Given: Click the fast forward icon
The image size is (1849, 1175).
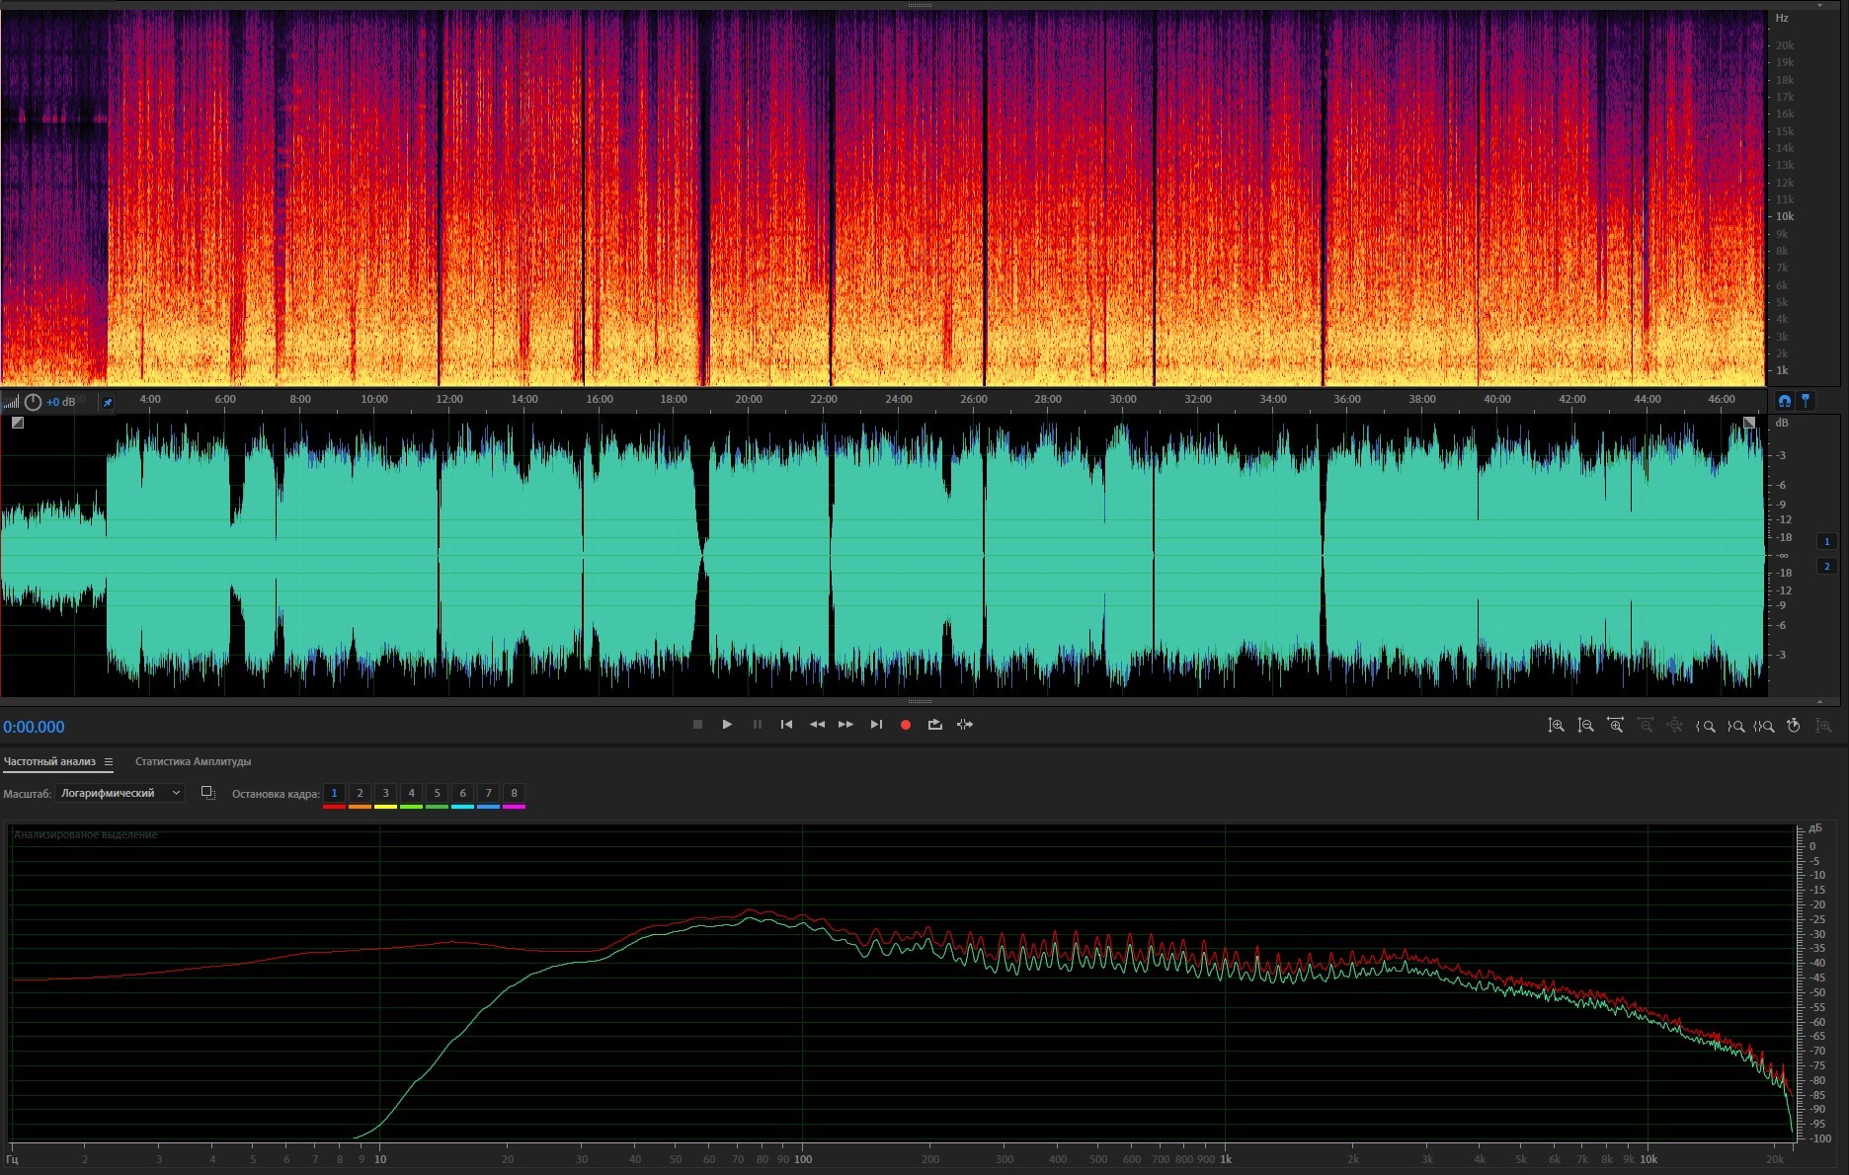Looking at the screenshot, I should (x=845, y=725).
